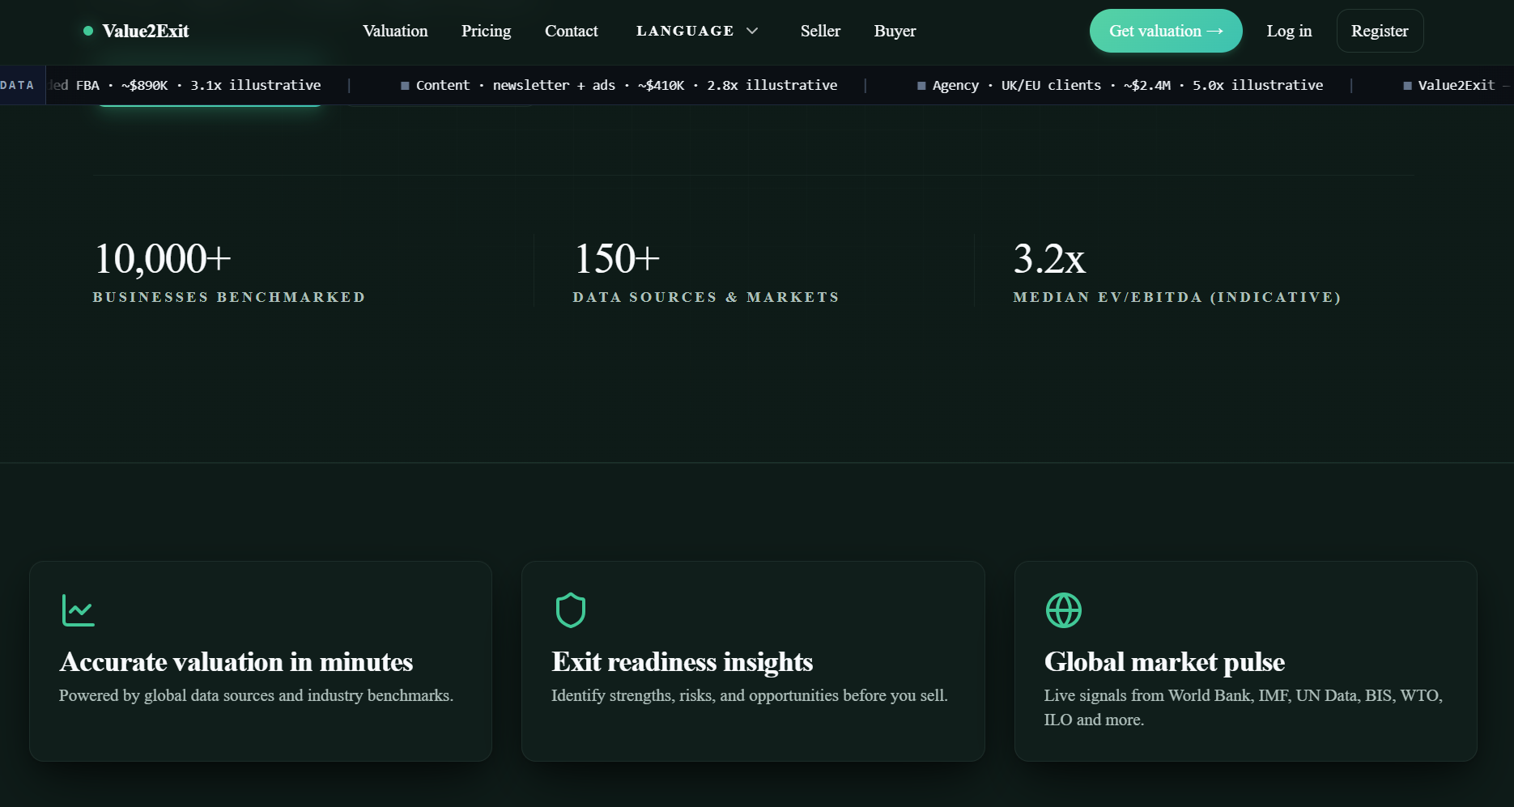The width and height of the screenshot is (1514, 807).
Task: Click DATA SOURCES & MARKETS label
Action: (x=706, y=297)
